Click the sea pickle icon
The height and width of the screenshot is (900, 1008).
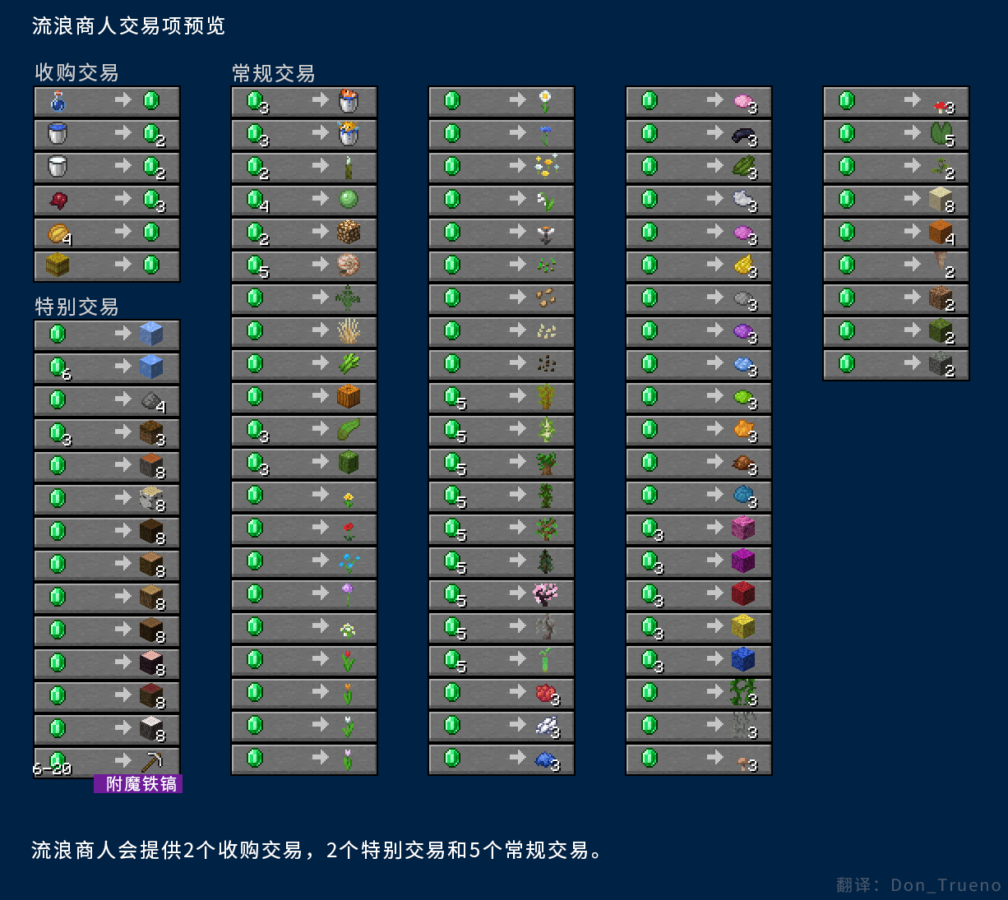point(348,167)
